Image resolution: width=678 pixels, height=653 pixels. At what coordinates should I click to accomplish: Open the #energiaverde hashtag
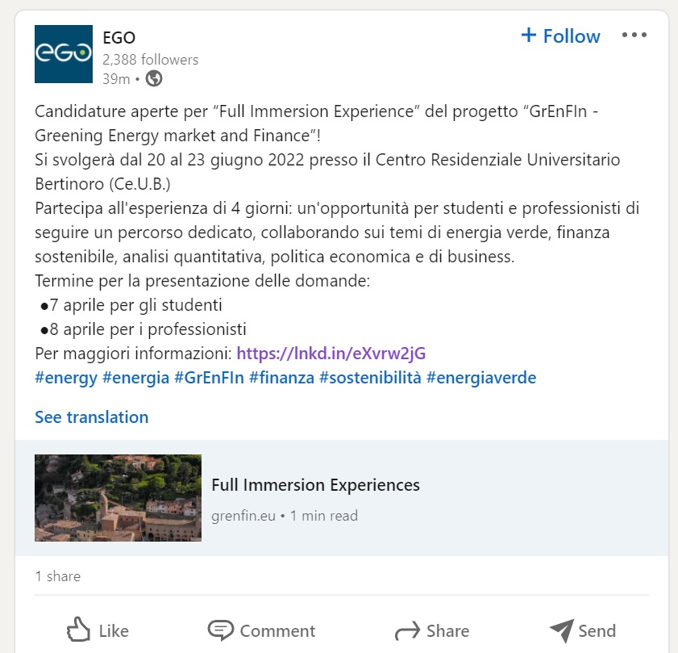(x=481, y=378)
